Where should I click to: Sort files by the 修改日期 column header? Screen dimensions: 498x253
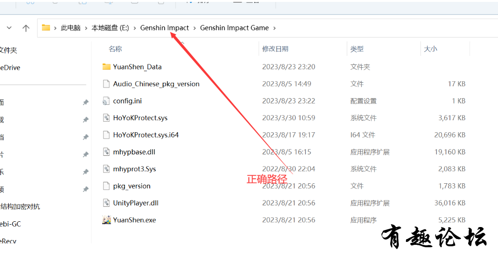coord(275,49)
